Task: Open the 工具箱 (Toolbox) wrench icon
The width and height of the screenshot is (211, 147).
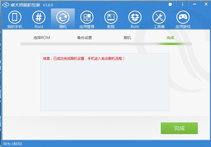Action: pyautogui.click(x=159, y=17)
